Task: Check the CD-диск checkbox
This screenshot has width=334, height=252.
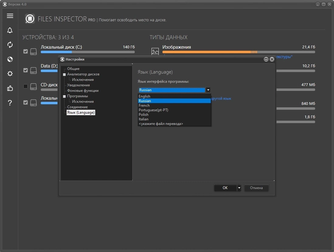Action: 26,86
